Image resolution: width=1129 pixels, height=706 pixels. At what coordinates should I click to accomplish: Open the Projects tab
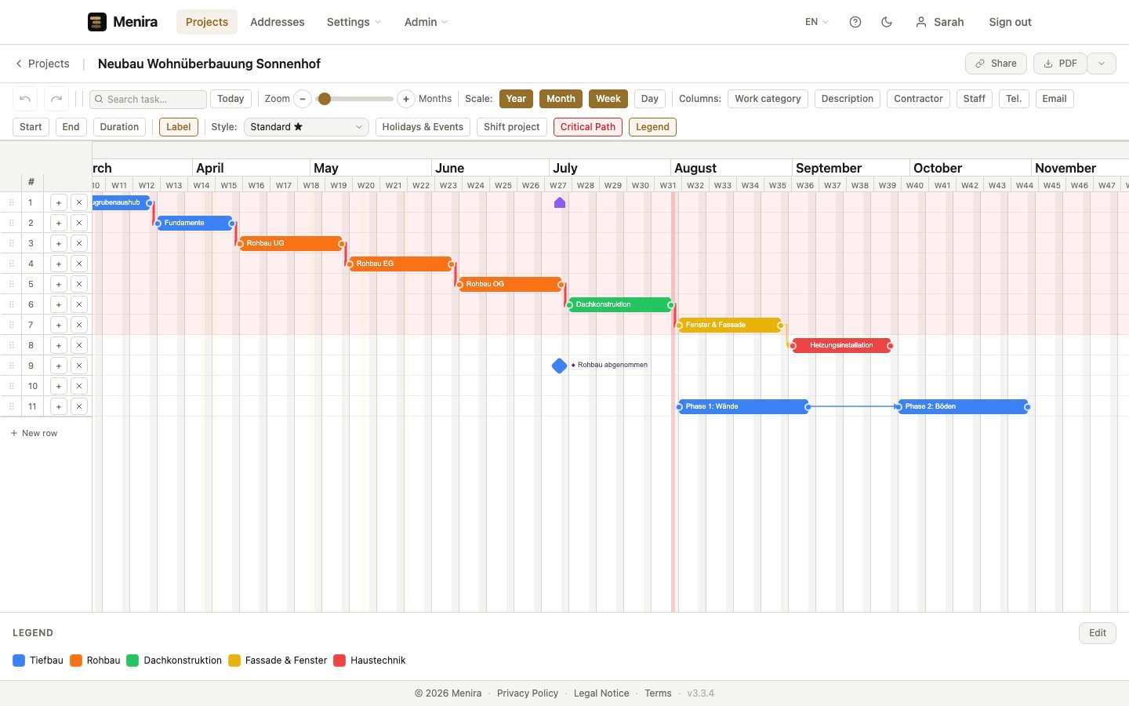[207, 22]
